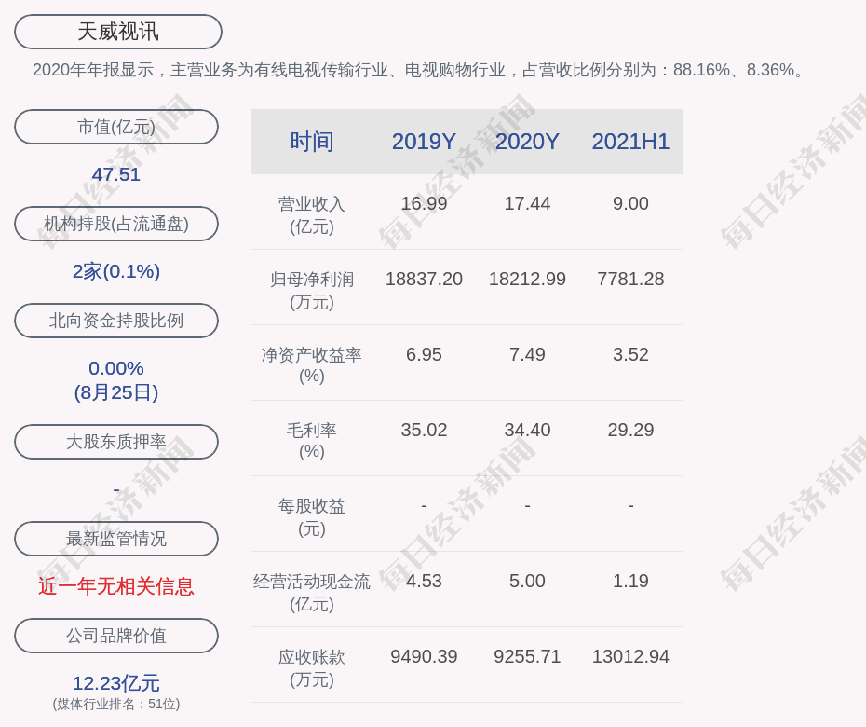The image size is (866, 727).
Task: Click the (8月25日) date text
Action: click(x=116, y=392)
